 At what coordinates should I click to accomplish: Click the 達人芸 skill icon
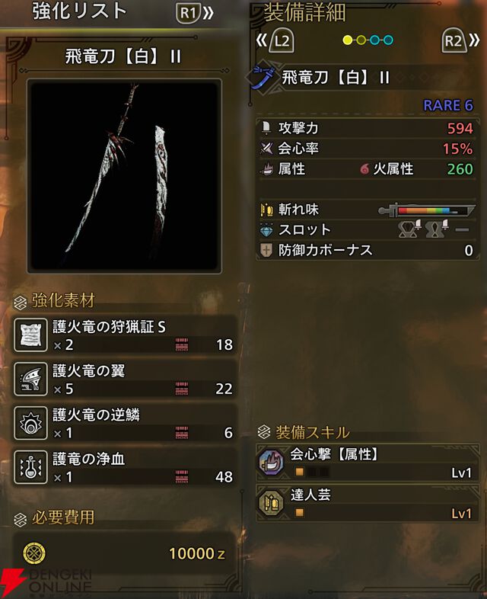click(x=271, y=503)
